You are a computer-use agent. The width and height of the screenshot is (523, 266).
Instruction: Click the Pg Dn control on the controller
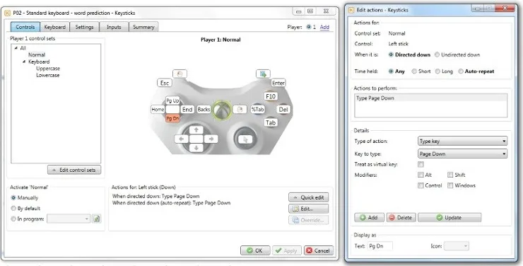(172, 118)
